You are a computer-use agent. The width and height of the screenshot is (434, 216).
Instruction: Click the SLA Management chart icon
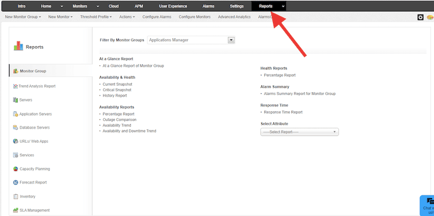[x=16, y=210]
